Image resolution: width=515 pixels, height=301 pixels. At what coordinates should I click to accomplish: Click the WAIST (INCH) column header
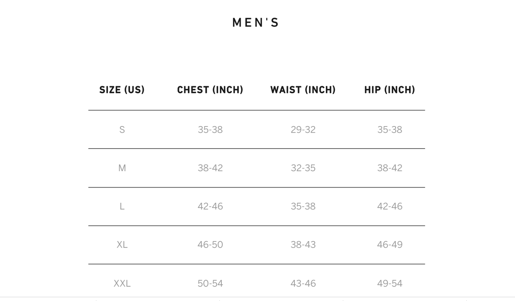(x=303, y=90)
